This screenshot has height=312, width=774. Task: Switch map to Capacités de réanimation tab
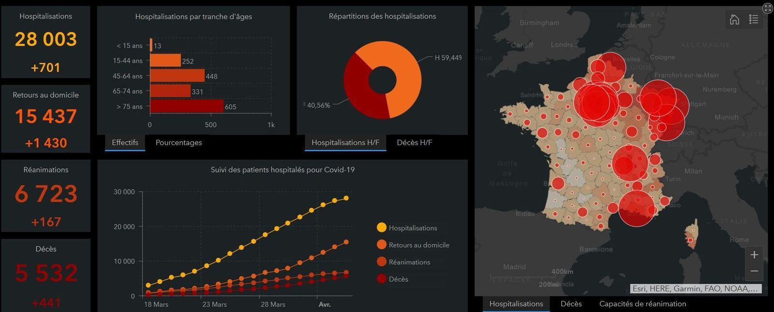642,304
